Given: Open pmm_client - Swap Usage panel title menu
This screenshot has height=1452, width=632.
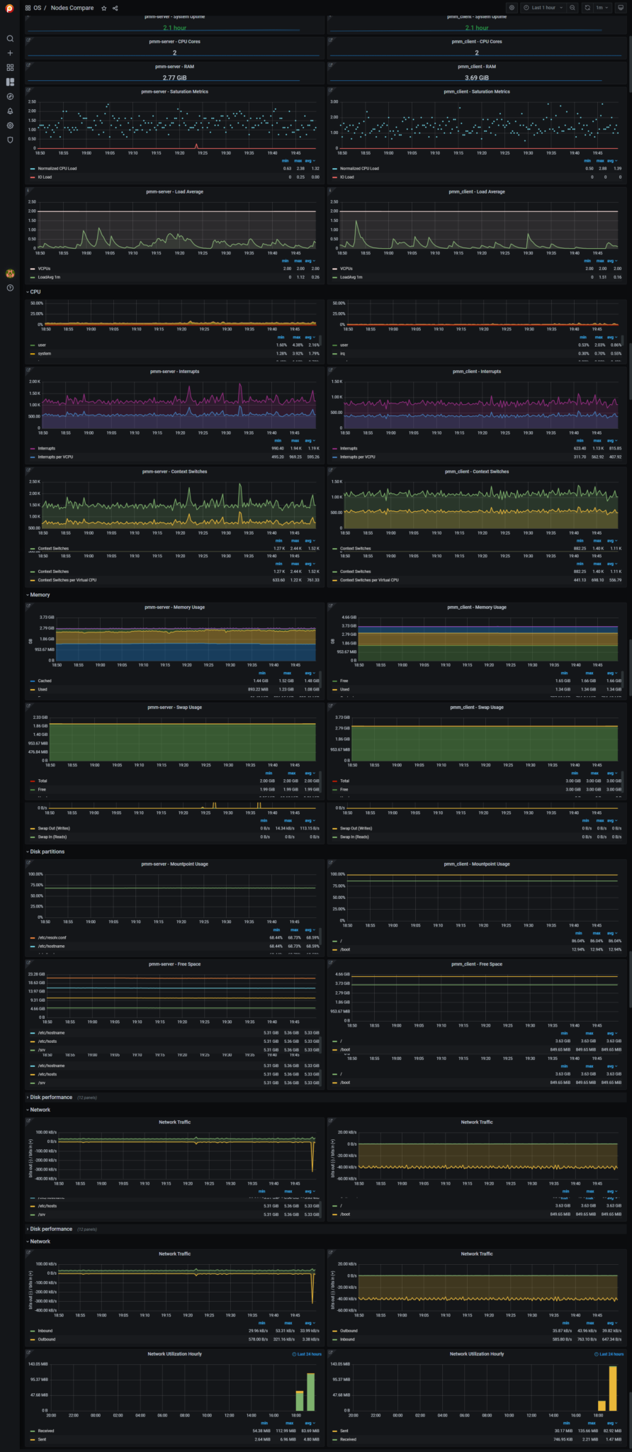Looking at the screenshot, I should 477,708.
